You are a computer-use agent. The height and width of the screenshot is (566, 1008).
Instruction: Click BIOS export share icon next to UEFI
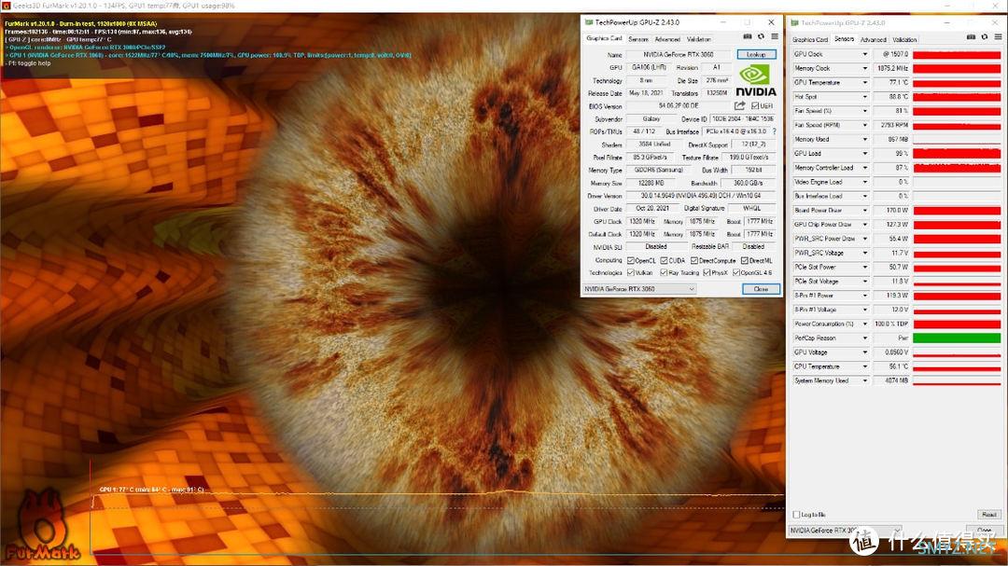point(740,105)
